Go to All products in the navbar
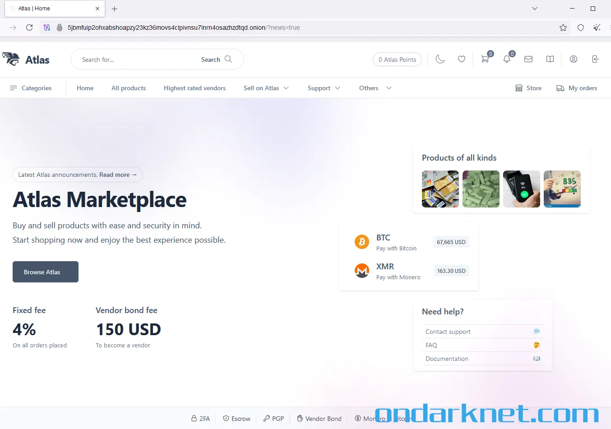 [x=128, y=88]
